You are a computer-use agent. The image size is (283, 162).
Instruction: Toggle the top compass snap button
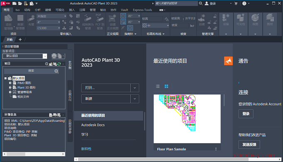(123, 16)
